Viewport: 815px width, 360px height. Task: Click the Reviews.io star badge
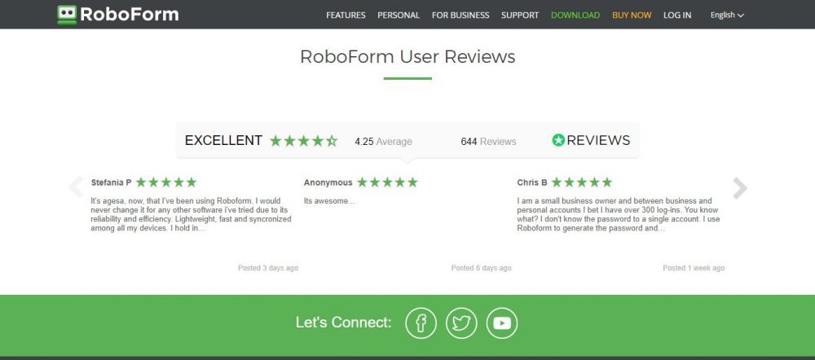(x=591, y=140)
